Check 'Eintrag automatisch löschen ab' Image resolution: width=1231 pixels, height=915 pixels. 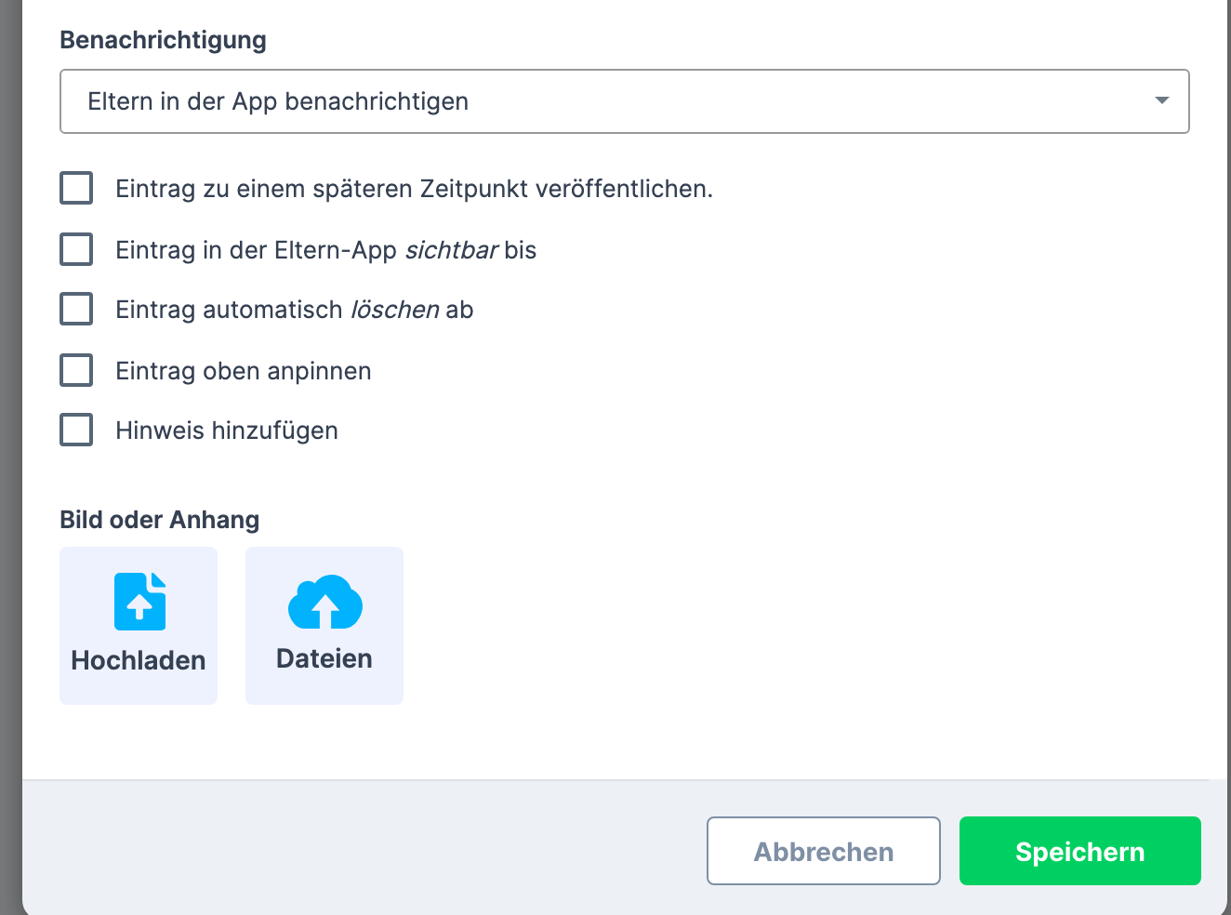(76, 309)
